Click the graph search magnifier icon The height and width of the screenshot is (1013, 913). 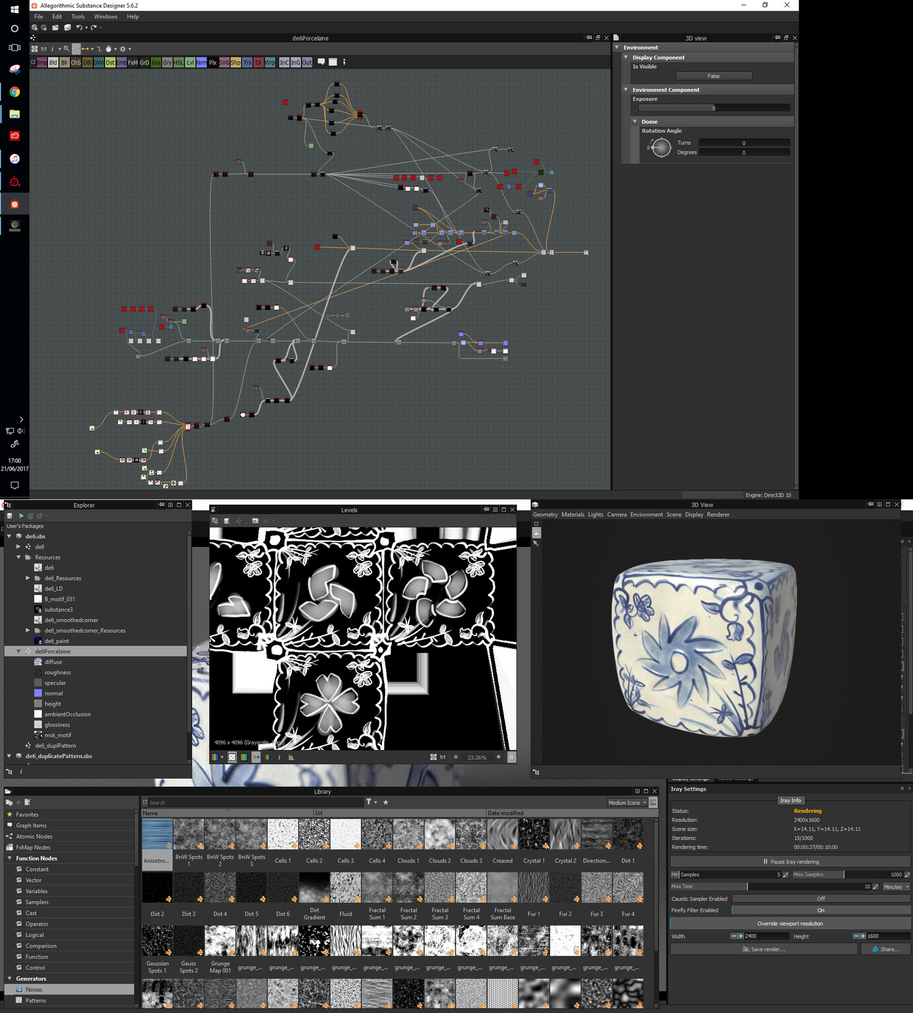[66, 49]
